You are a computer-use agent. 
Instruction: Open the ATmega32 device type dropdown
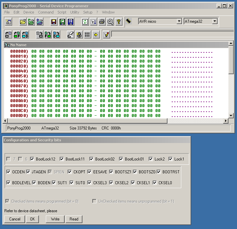pos(215,21)
